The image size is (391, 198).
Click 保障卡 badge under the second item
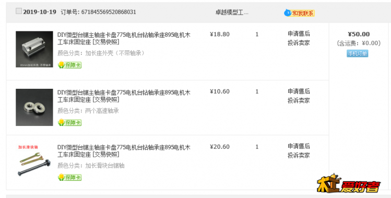click(x=69, y=123)
